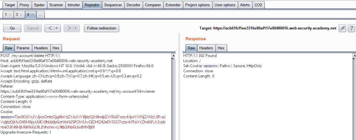Click the Follow redirection button
356x140 pixels.
(101, 28)
